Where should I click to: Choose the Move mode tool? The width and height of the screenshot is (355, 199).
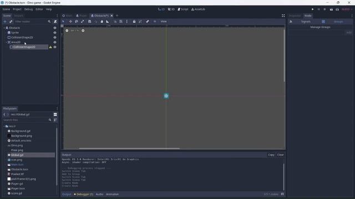pyautogui.click(x=70, y=22)
